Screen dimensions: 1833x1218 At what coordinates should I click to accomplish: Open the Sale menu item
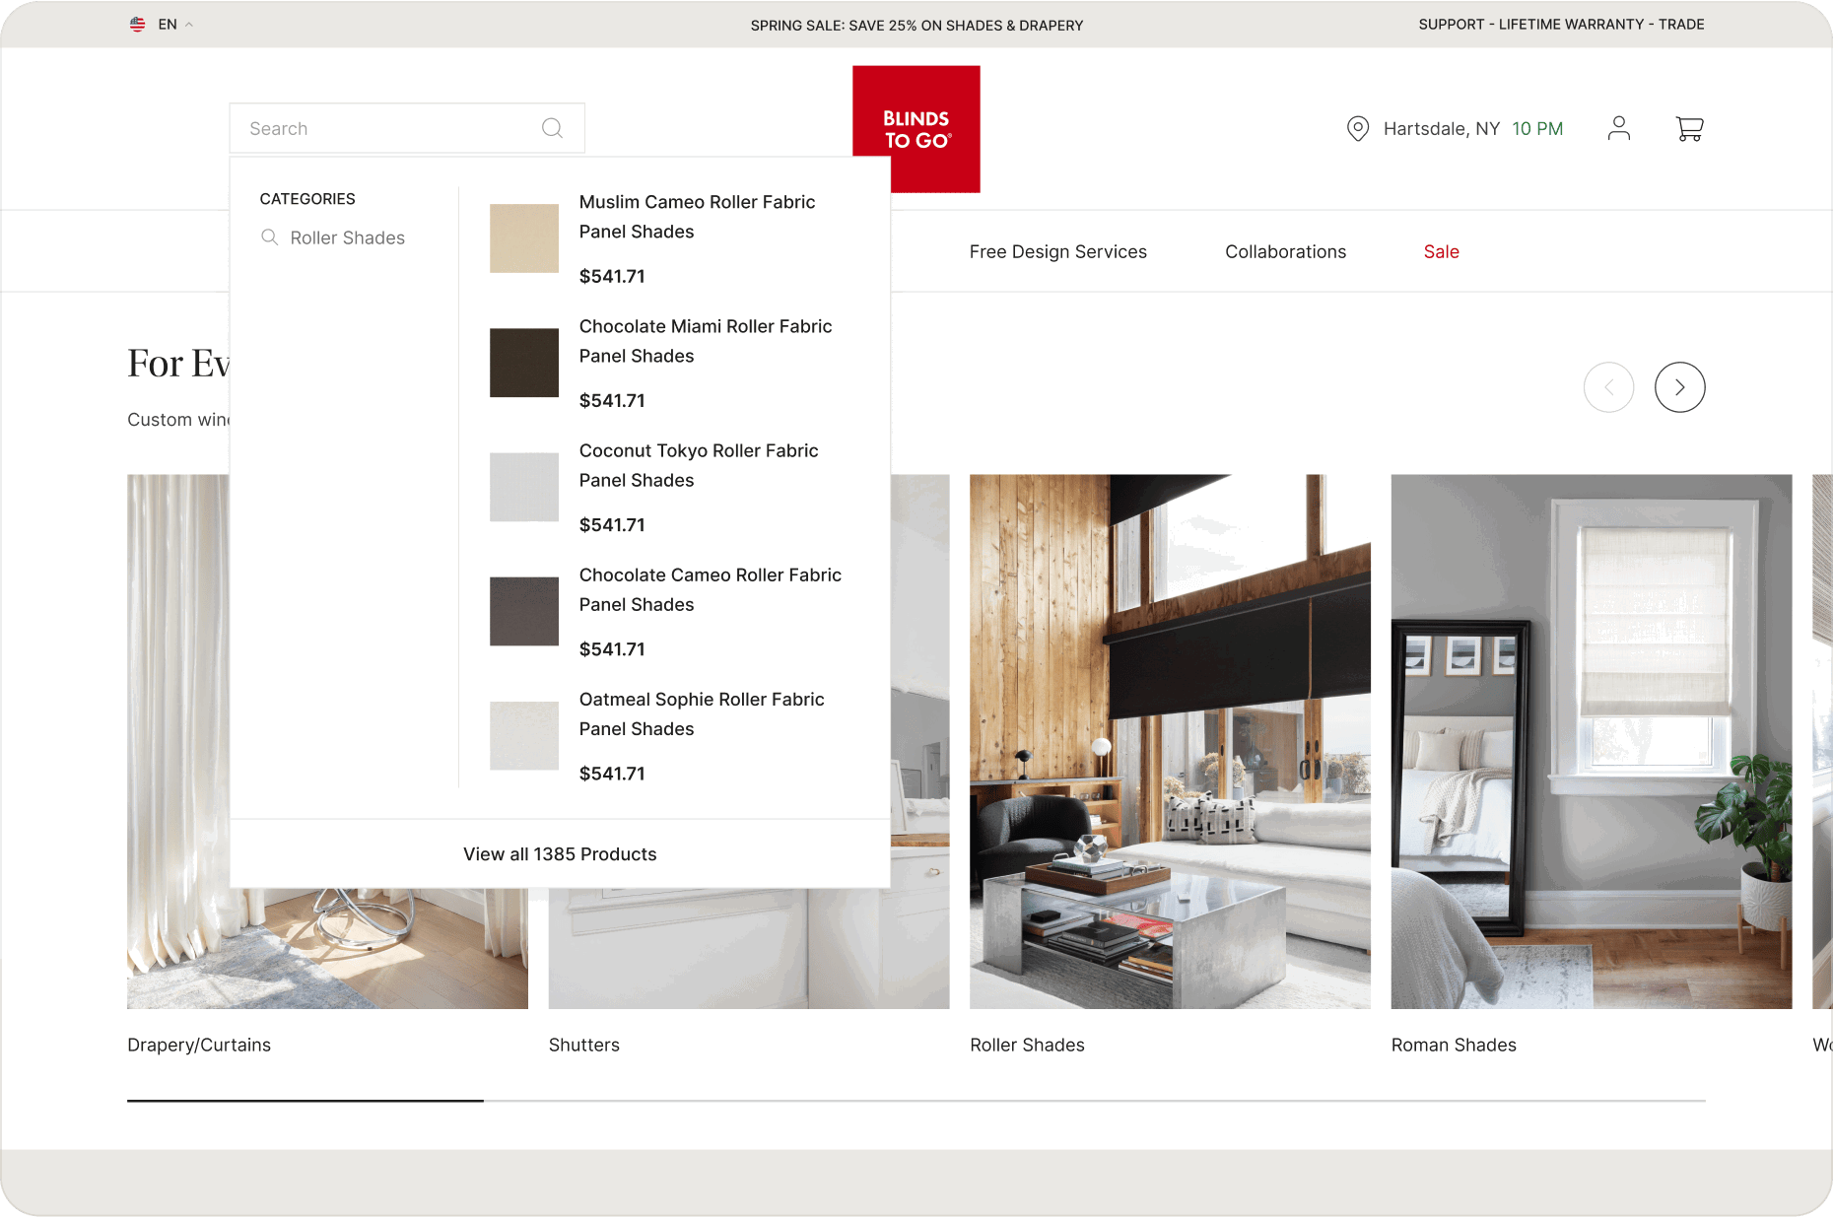(1441, 251)
